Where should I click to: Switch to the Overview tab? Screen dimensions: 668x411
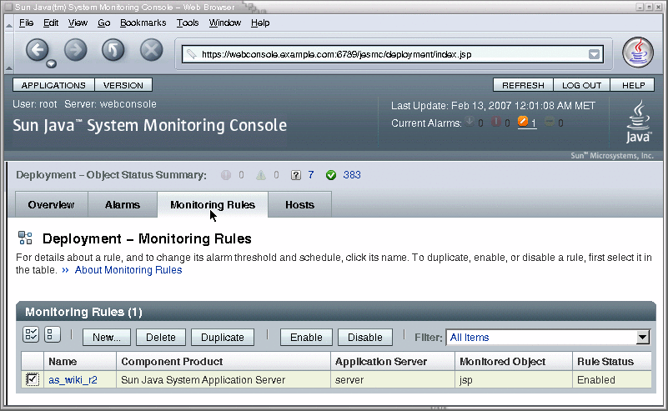point(52,205)
